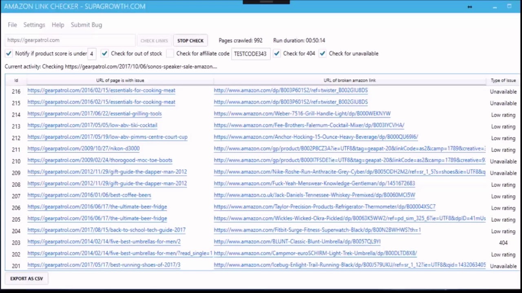Viewport: 522px width, 293px height.
Task: Toggle 'Check for unavailable' checkbox
Action: coord(322,53)
